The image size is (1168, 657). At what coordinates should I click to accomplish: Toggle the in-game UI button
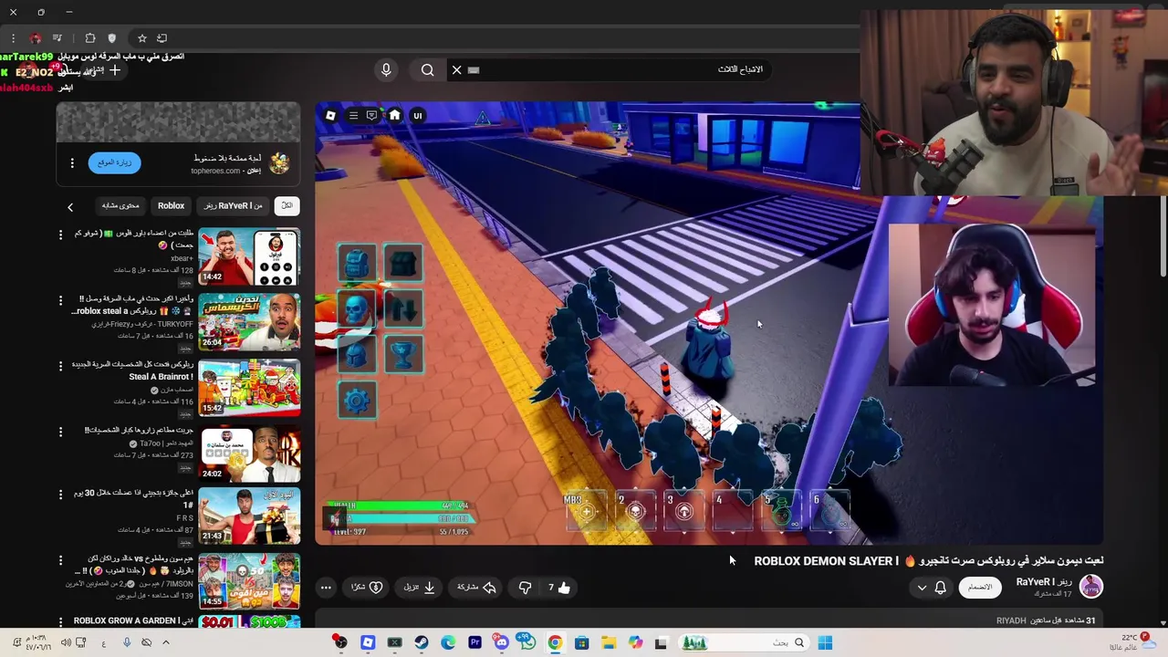(x=417, y=116)
